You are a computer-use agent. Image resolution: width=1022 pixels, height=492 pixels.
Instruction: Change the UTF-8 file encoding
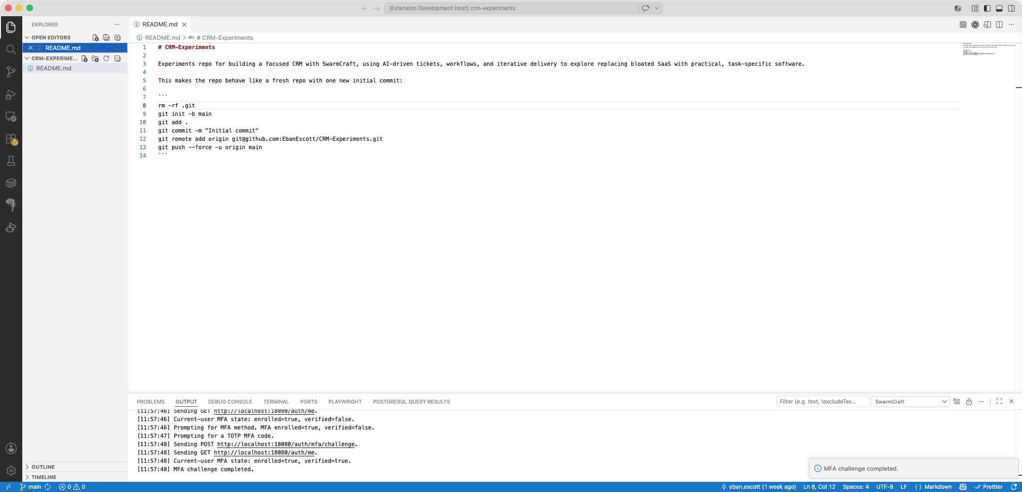pos(885,487)
